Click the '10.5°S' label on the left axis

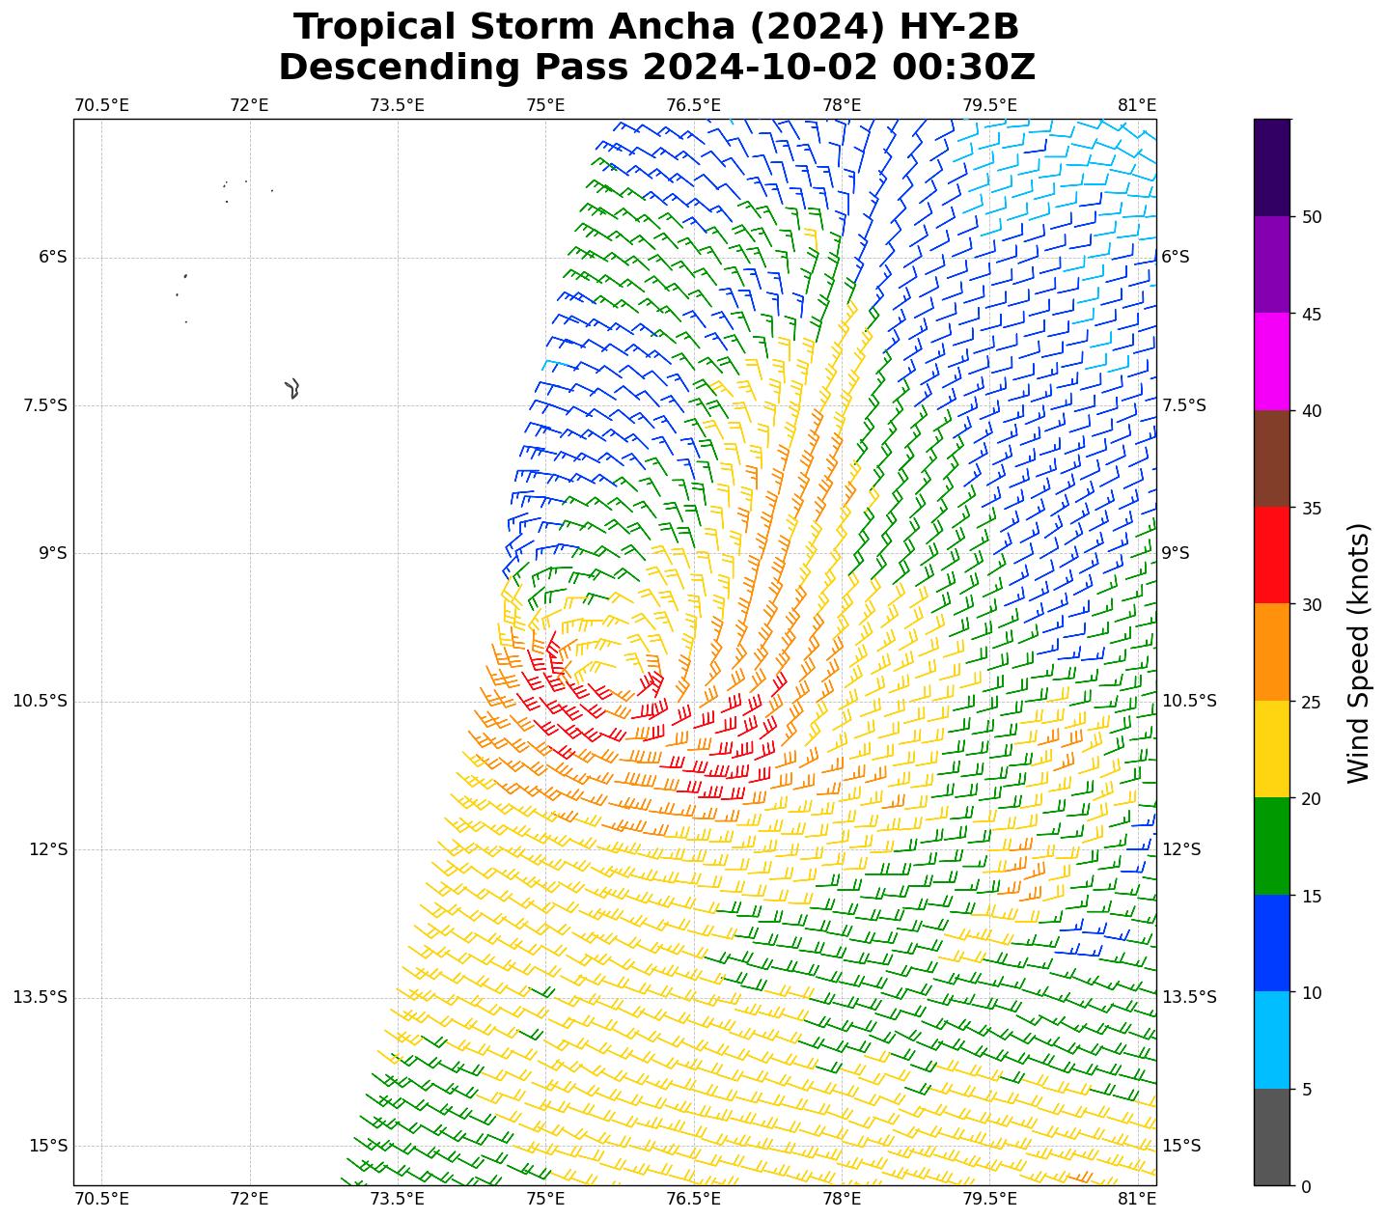(x=40, y=701)
